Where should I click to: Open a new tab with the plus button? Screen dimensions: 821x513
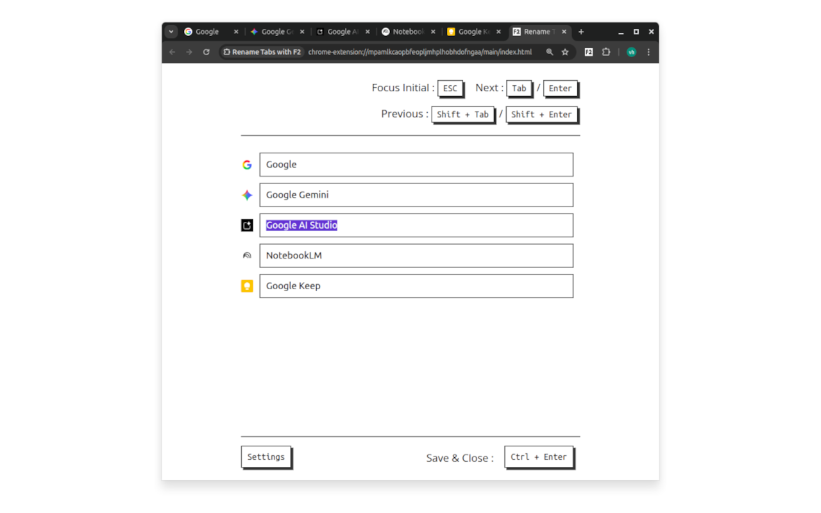pos(581,31)
